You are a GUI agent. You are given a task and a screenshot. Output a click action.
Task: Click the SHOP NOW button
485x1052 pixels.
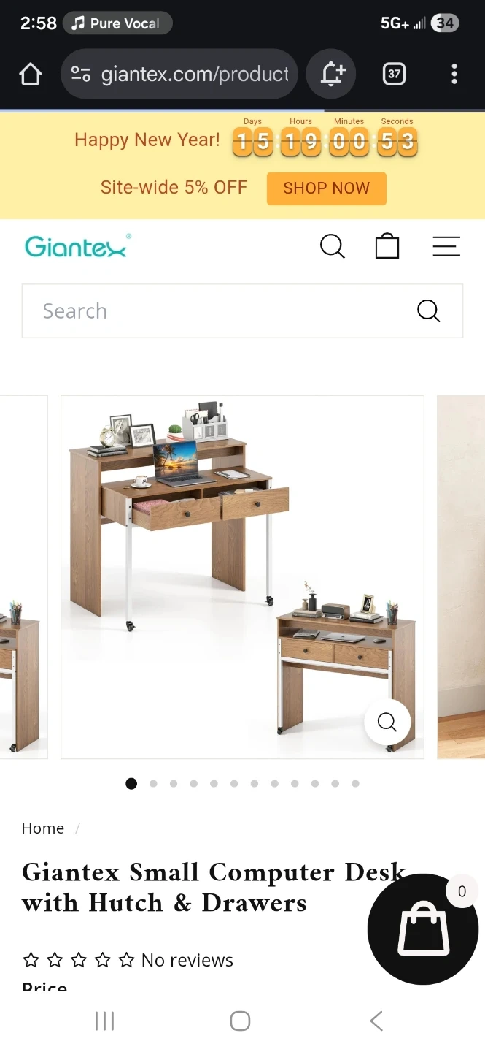326,188
